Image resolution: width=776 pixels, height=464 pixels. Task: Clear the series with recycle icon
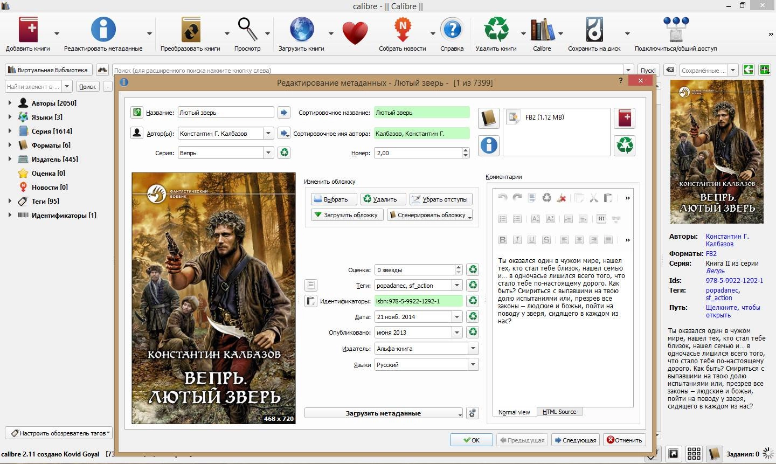tap(284, 153)
